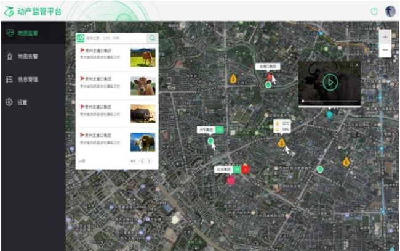Close the video popup window
The width and height of the screenshot is (400, 251).
click(357, 64)
